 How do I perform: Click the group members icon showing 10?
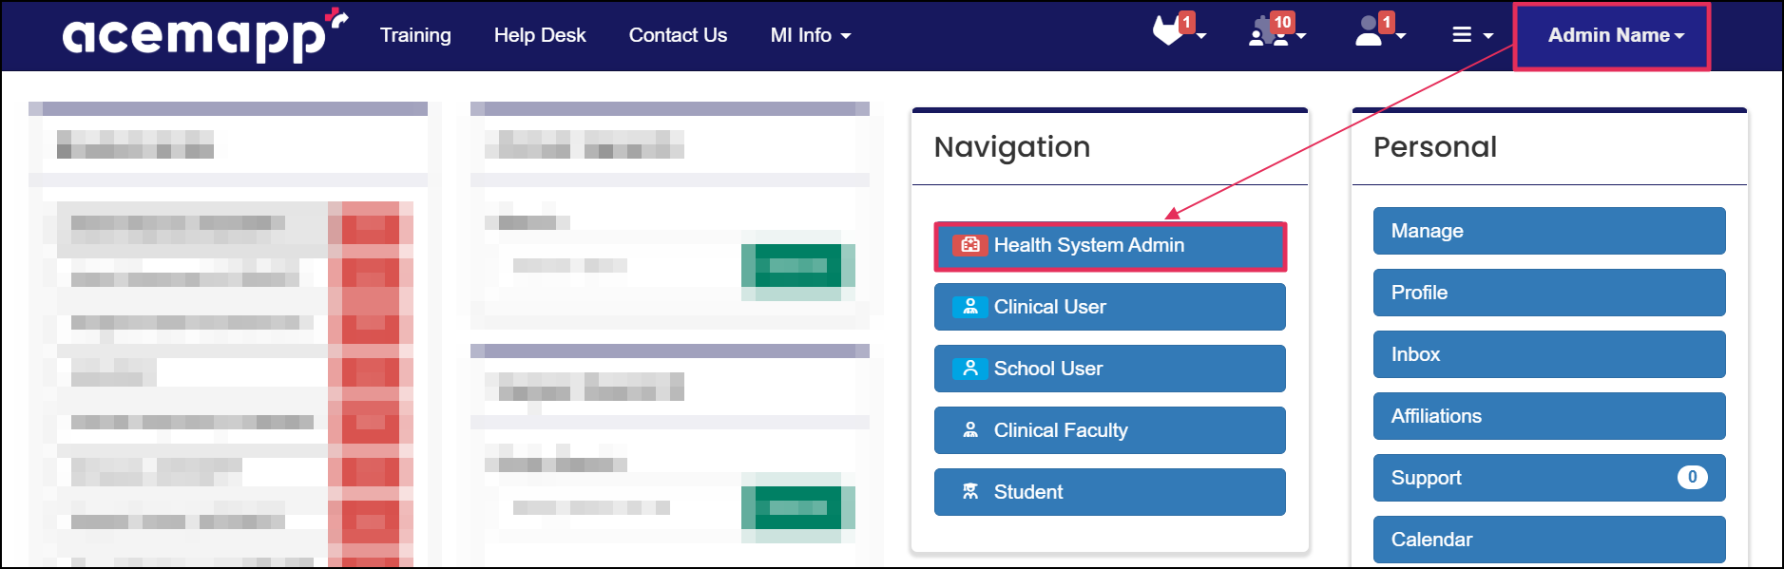[x=1268, y=33]
